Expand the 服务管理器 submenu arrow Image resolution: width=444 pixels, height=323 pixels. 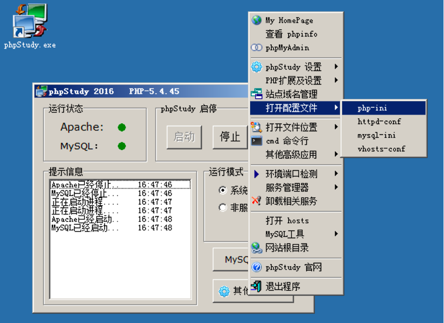(336, 187)
